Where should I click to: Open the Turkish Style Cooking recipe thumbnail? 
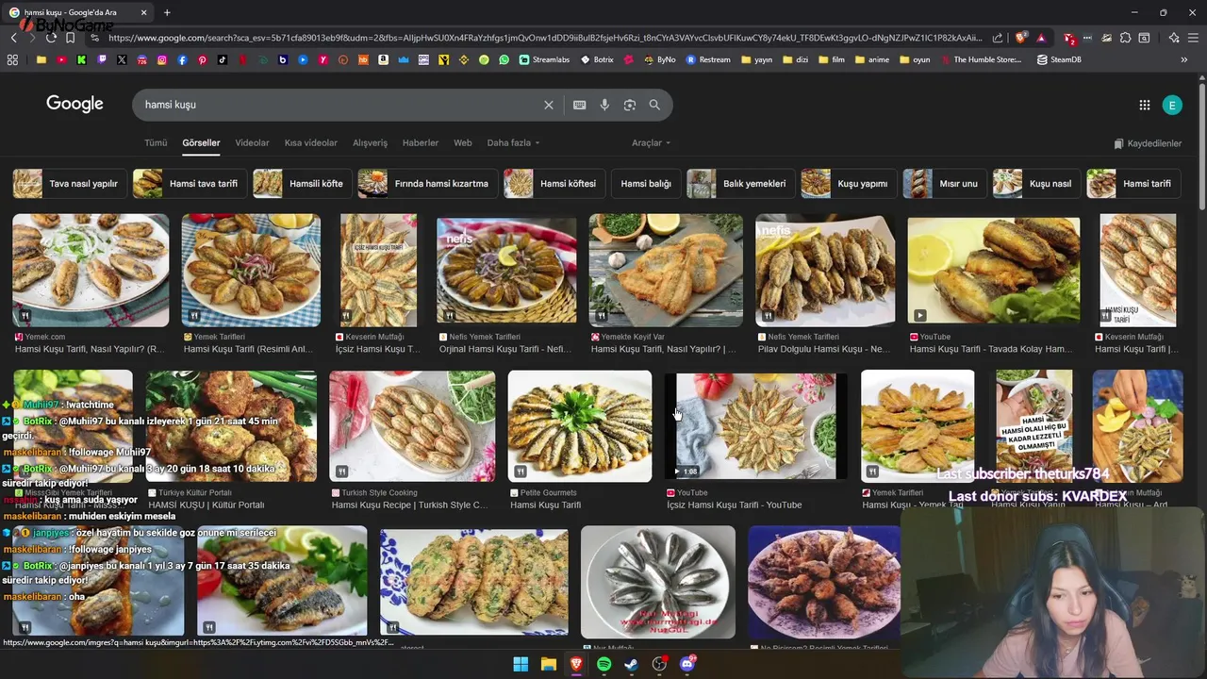pyautogui.click(x=412, y=426)
